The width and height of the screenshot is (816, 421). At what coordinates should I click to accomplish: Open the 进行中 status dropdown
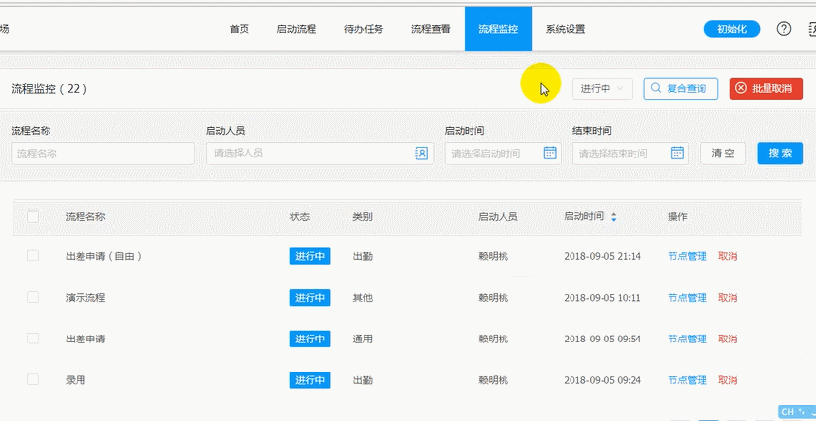[603, 89]
